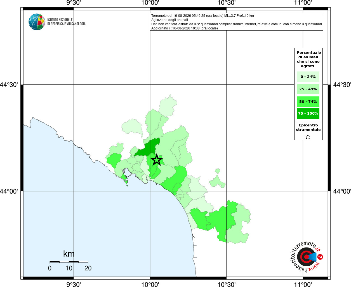Image resolution: width=351 pixels, height=287 pixels.
Task: Click the left axis label 44°00'
Action: (9, 191)
